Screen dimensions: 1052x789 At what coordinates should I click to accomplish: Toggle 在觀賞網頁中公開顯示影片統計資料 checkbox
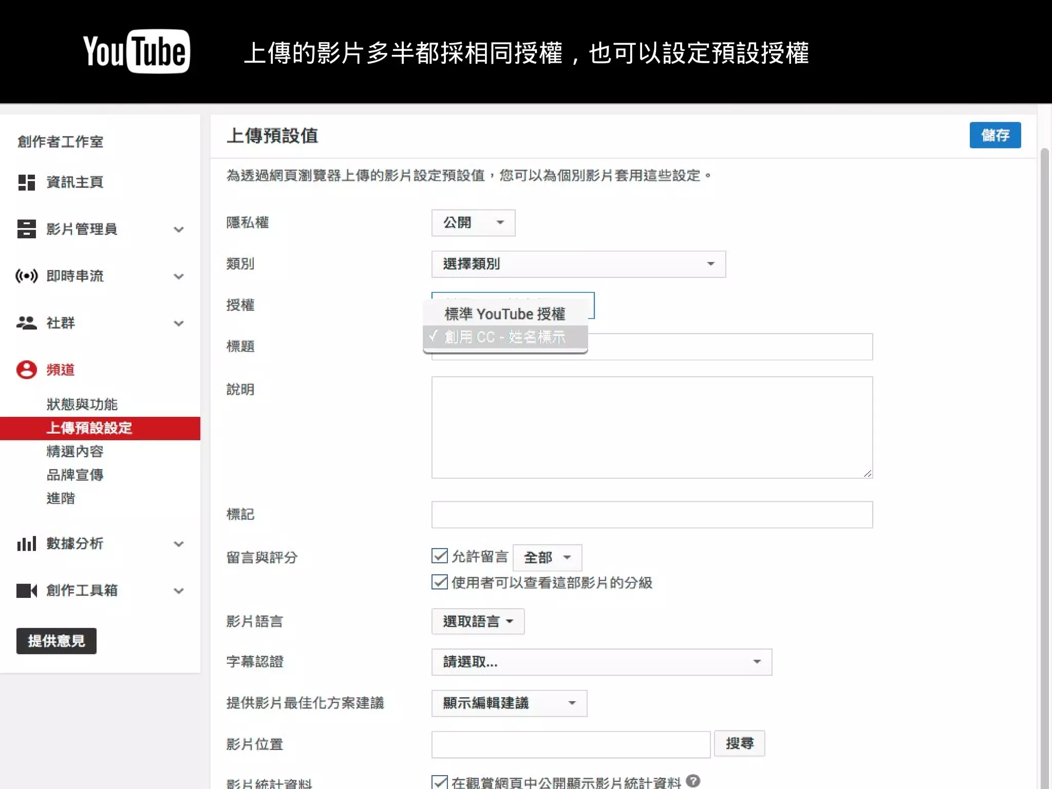tap(440, 782)
